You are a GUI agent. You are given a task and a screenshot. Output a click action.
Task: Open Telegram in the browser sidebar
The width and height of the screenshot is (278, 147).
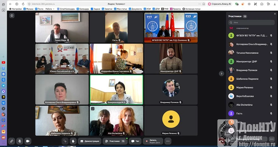pos(3,86)
